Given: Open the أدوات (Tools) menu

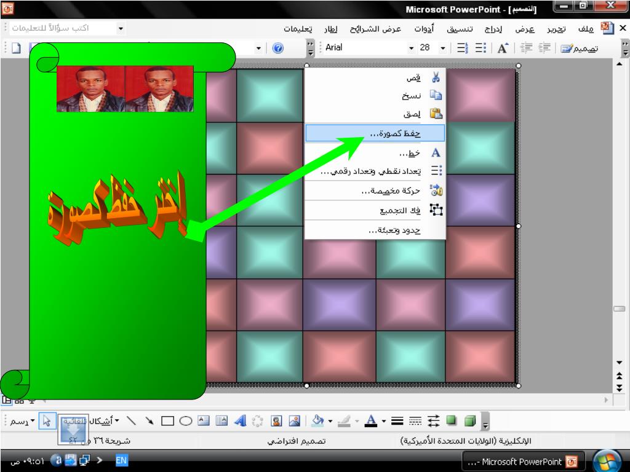Looking at the screenshot, I should [x=424, y=29].
